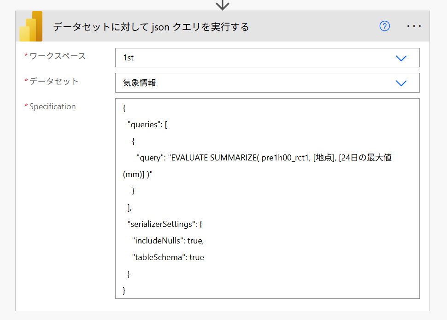Select the ワークスペース field showing 1st
The width and height of the screenshot is (447, 320).
point(267,58)
